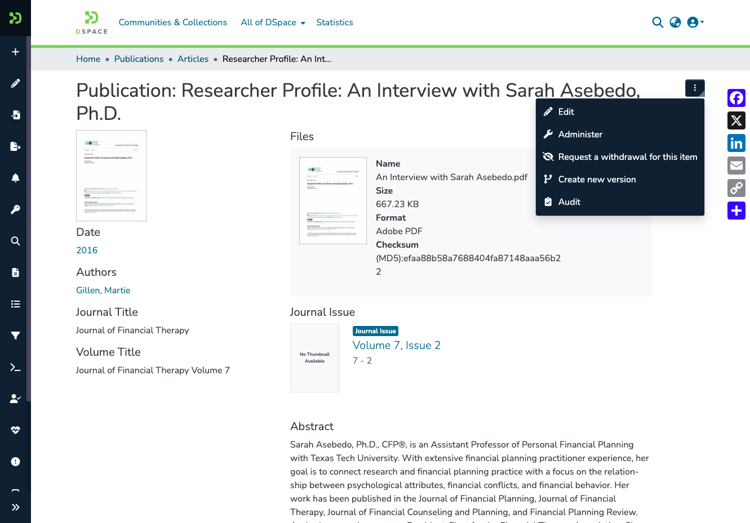Share the publication on X
Viewport: 750px width, 523px height.
click(x=736, y=120)
